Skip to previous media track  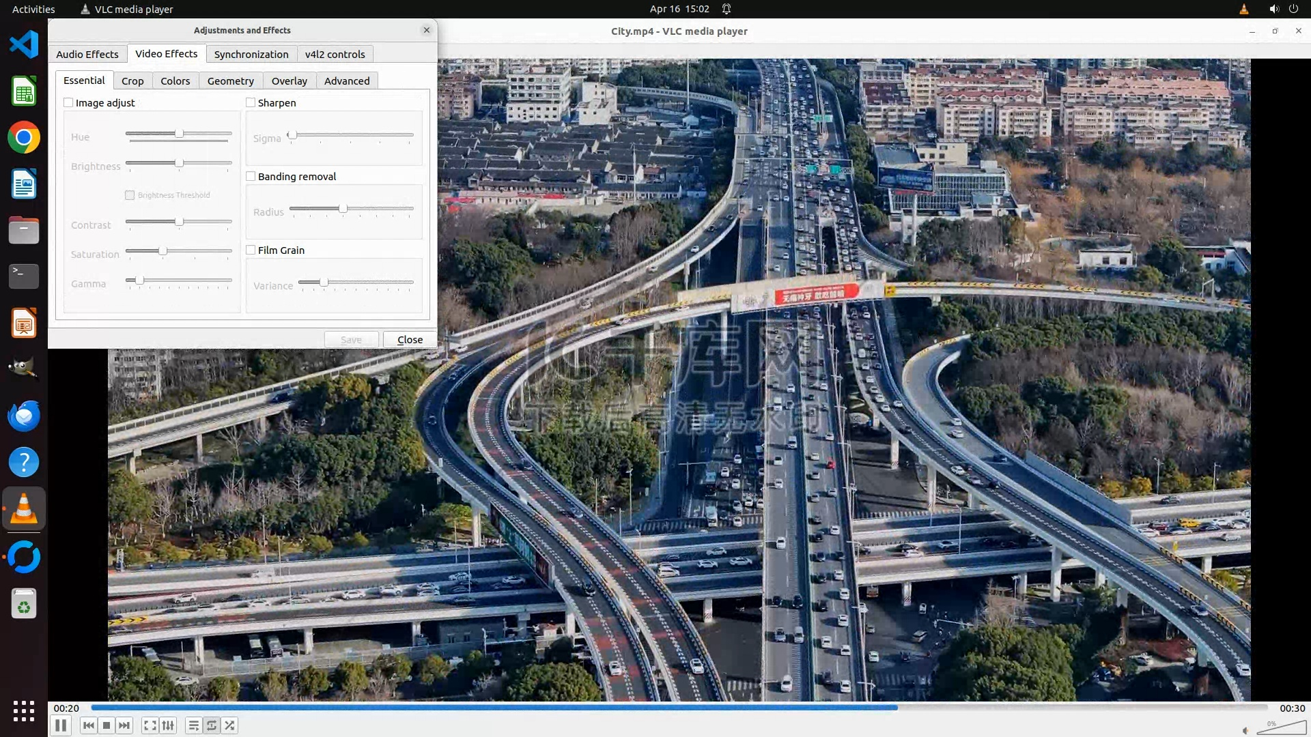coord(88,725)
